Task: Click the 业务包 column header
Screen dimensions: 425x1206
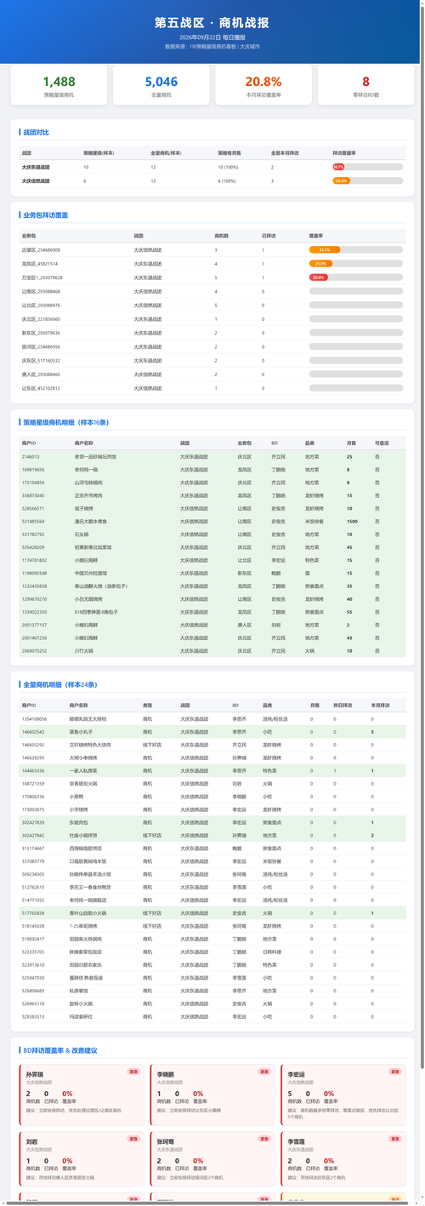Action: point(29,236)
